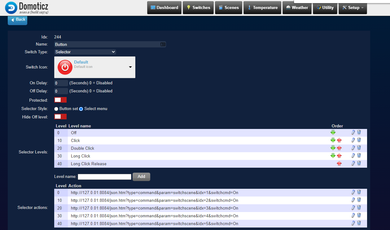This screenshot has width=390, height=230.
Task: Delete the level 10 action
Action: point(359,200)
